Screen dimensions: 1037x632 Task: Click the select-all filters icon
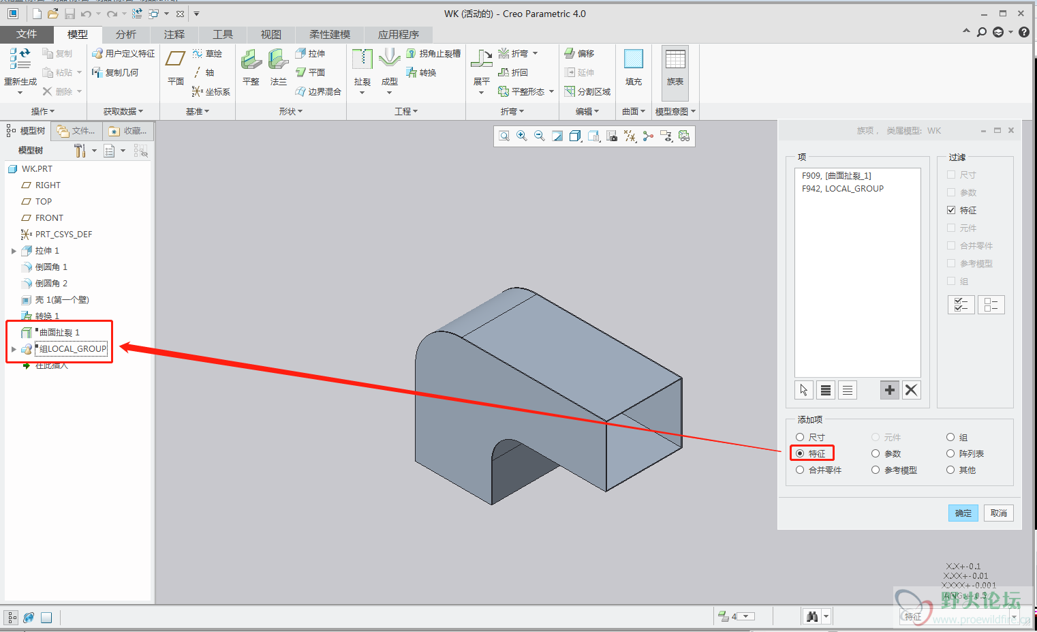click(961, 305)
